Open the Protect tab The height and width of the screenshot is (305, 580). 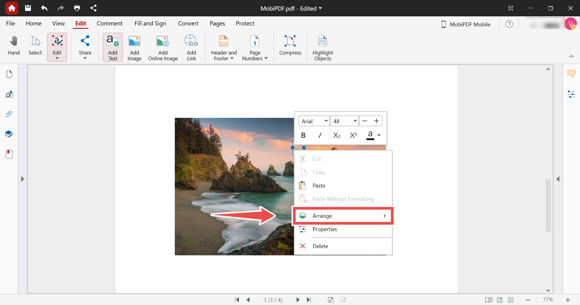245,23
